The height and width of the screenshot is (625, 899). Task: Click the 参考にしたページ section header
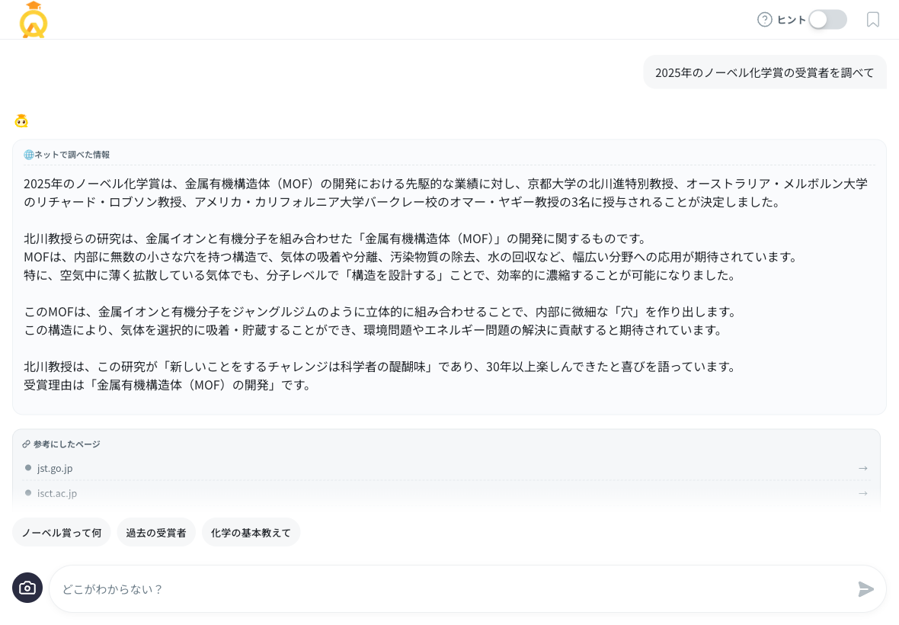(x=66, y=444)
